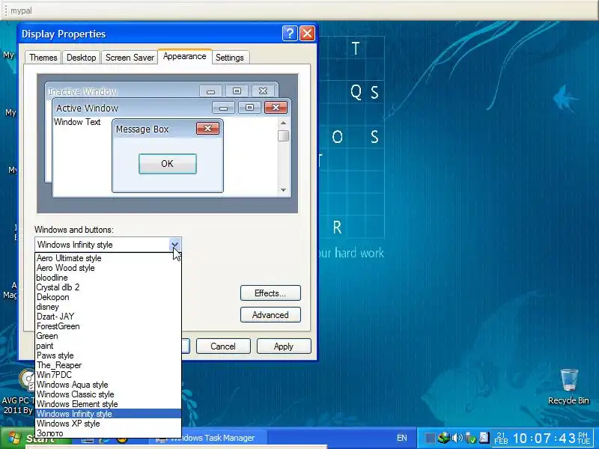Switch to the Themes tab

click(x=43, y=58)
